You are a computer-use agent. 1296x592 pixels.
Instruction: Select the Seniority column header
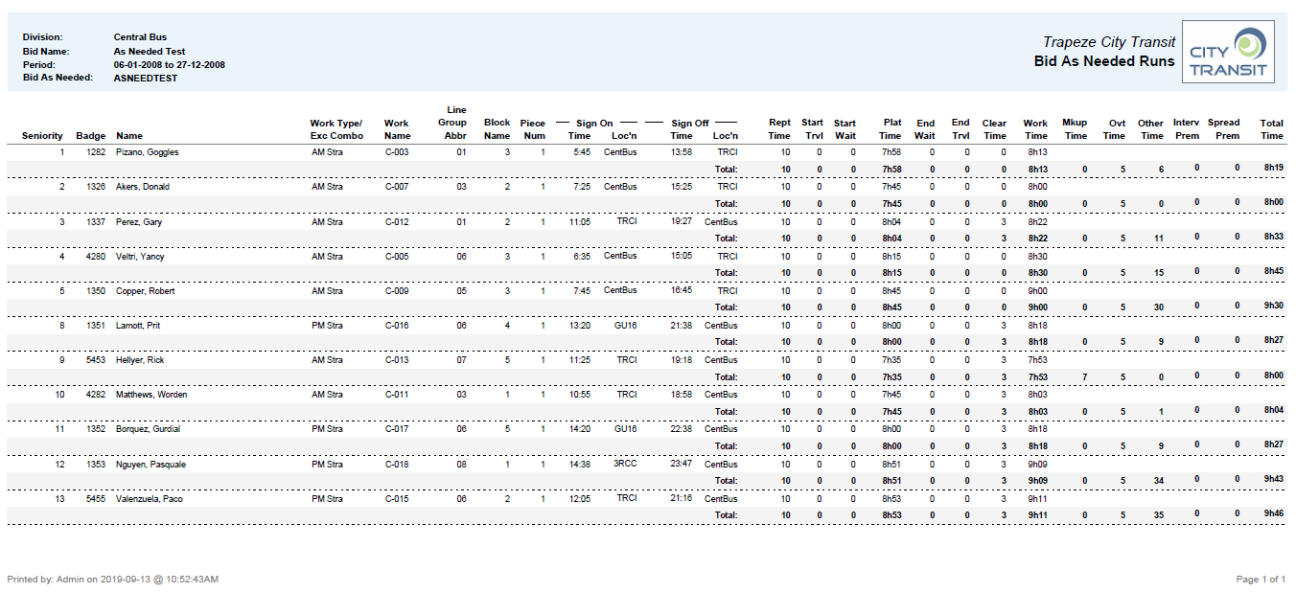41,135
